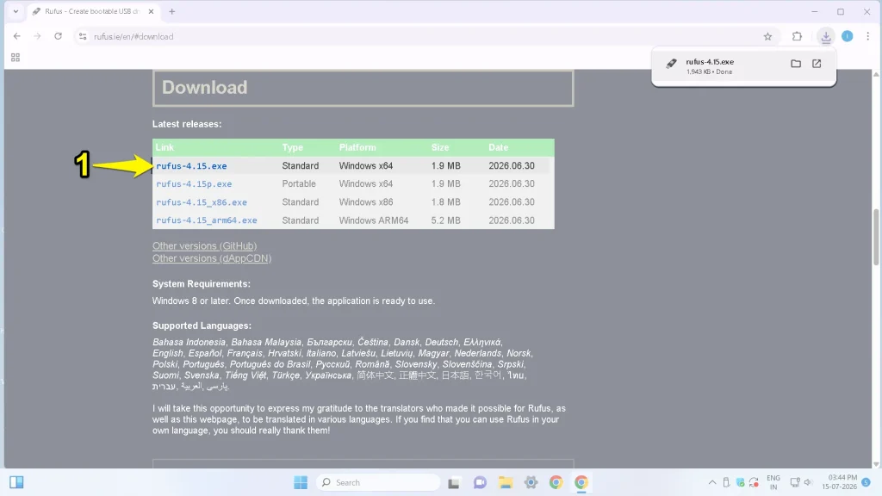882x496 pixels.
Task: Click the Date column header
Action: click(x=499, y=147)
